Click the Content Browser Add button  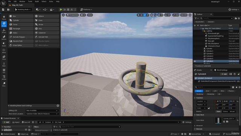point(6,122)
